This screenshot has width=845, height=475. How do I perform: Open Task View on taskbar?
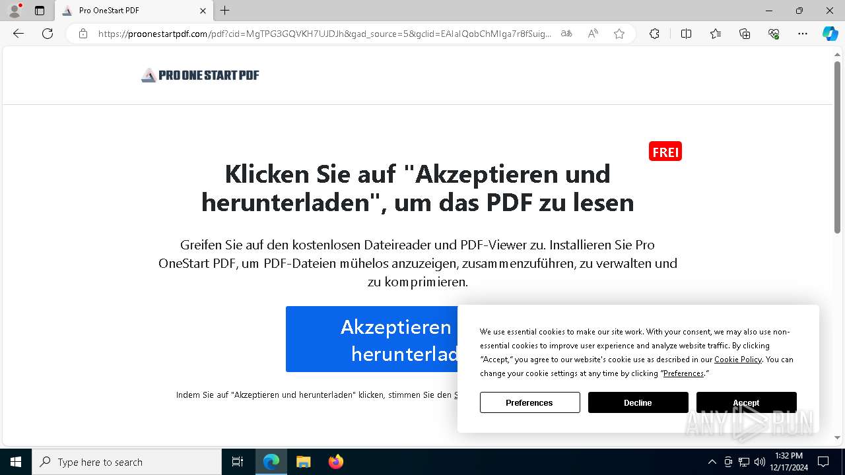pos(238,462)
